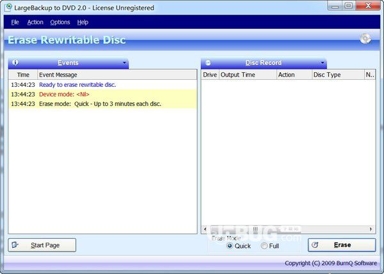The height and width of the screenshot is (274, 384).
Task: Select the 'Ready to erase rewritable disc.' event
Action: (x=102, y=85)
